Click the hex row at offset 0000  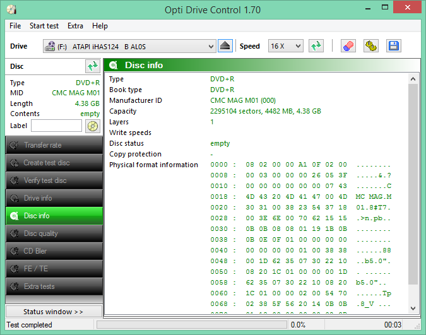(x=300, y=165)
